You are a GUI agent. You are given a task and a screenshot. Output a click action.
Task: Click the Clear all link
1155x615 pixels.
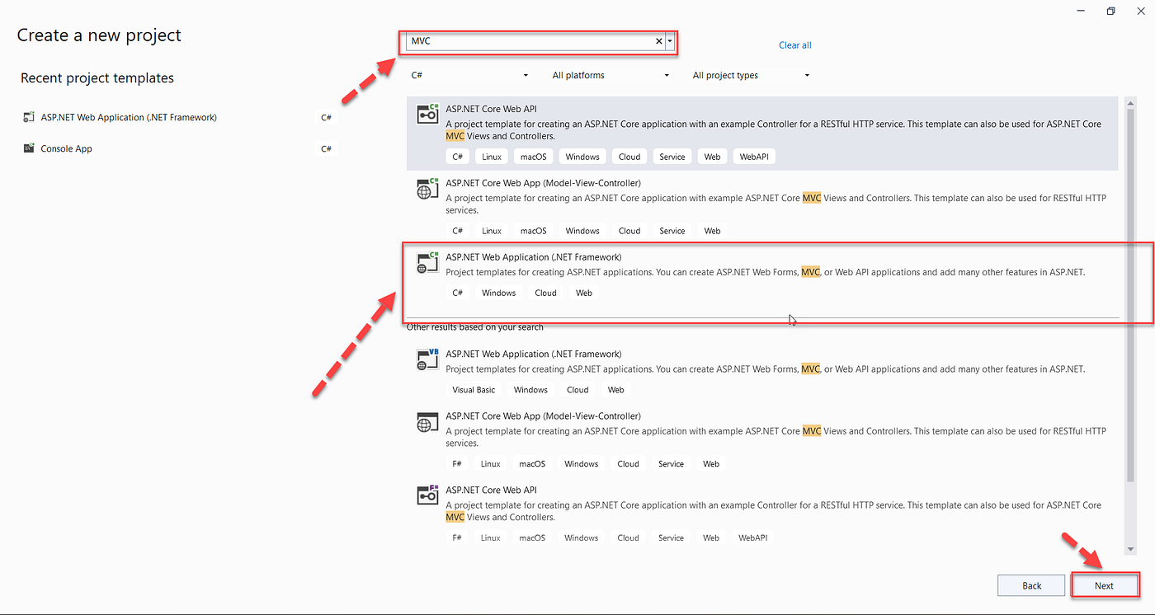(794, 45)
